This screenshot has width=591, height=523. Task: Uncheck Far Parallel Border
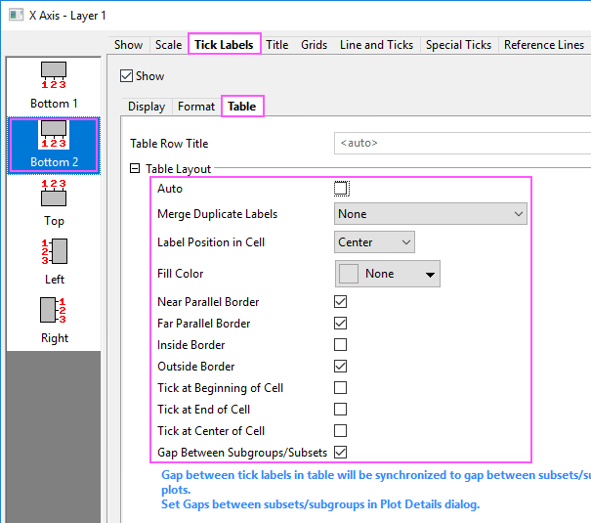point(340,324)
